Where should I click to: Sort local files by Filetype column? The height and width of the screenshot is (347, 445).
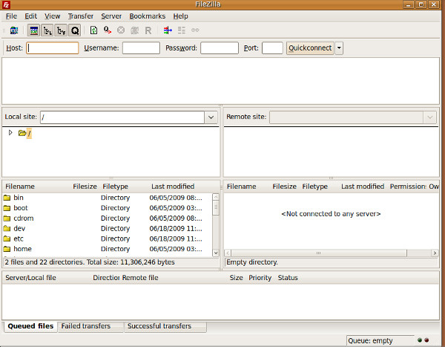click(115, 187)
